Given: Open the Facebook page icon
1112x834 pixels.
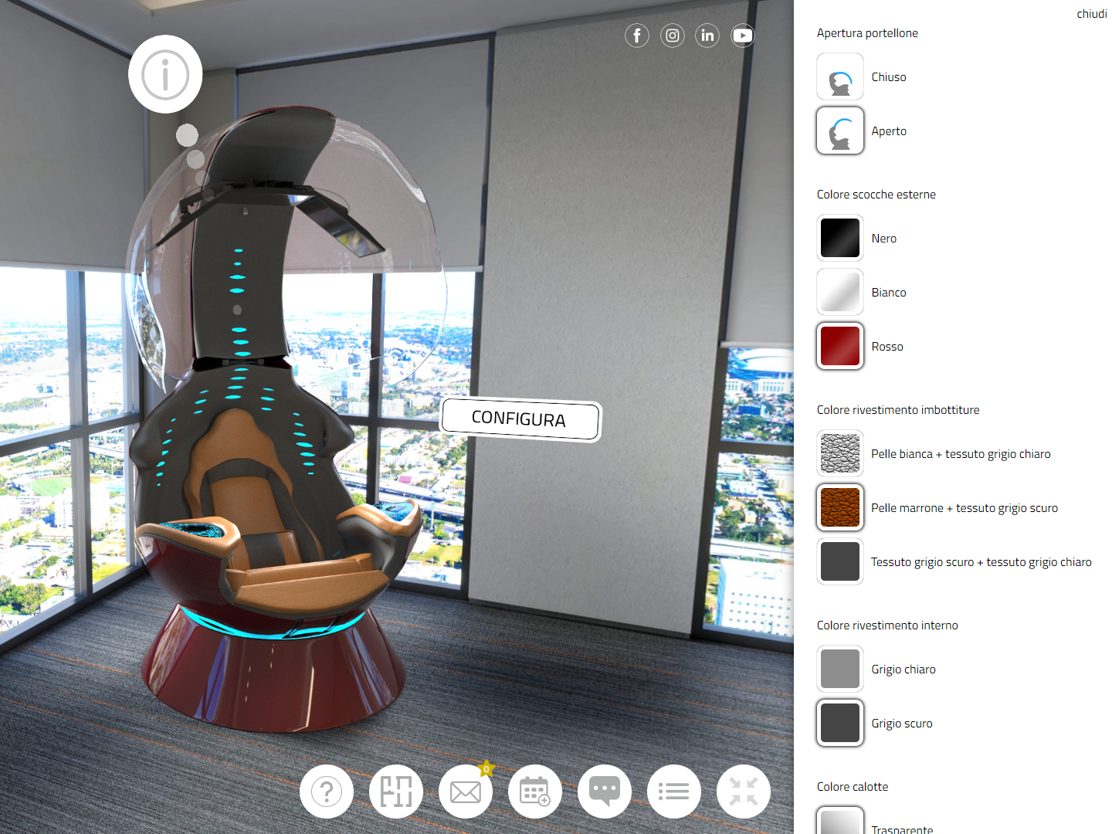Looking at the screenshot, I should pyautogui.click(x=637, y=36).
